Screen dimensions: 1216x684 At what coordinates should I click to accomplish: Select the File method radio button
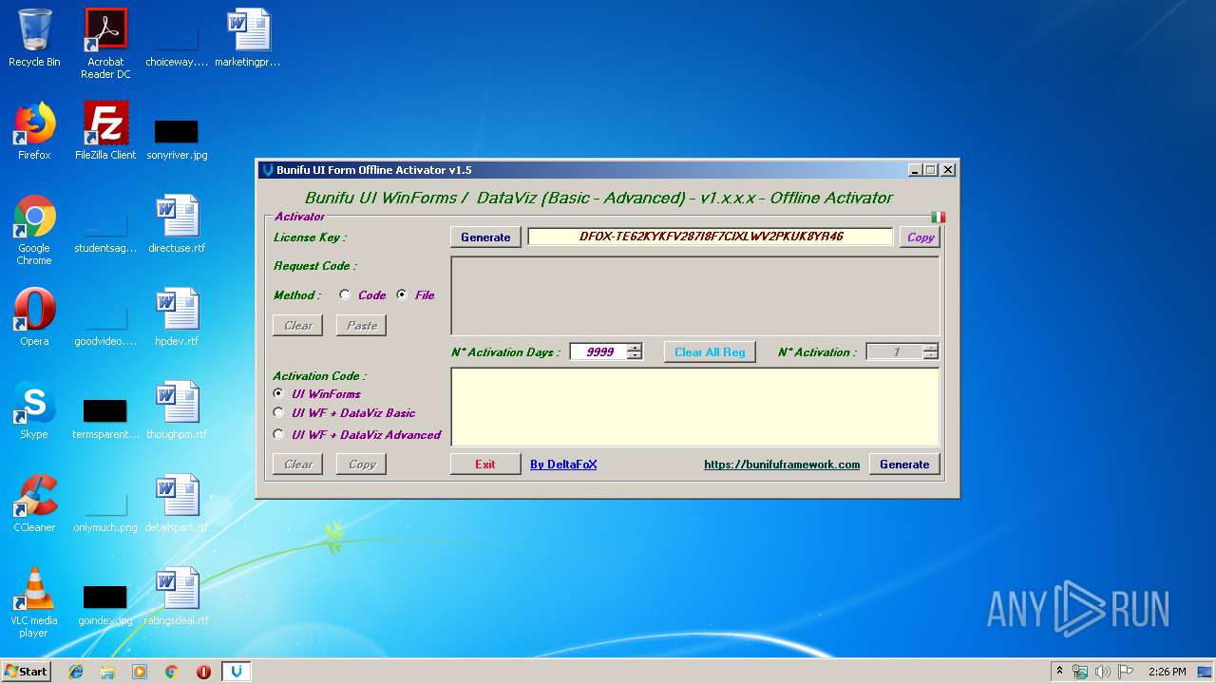(402, 294)
